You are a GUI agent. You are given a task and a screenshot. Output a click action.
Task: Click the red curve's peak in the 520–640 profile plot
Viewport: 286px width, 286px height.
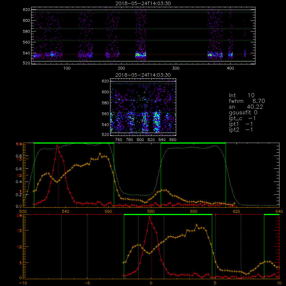tap(57, 146)
